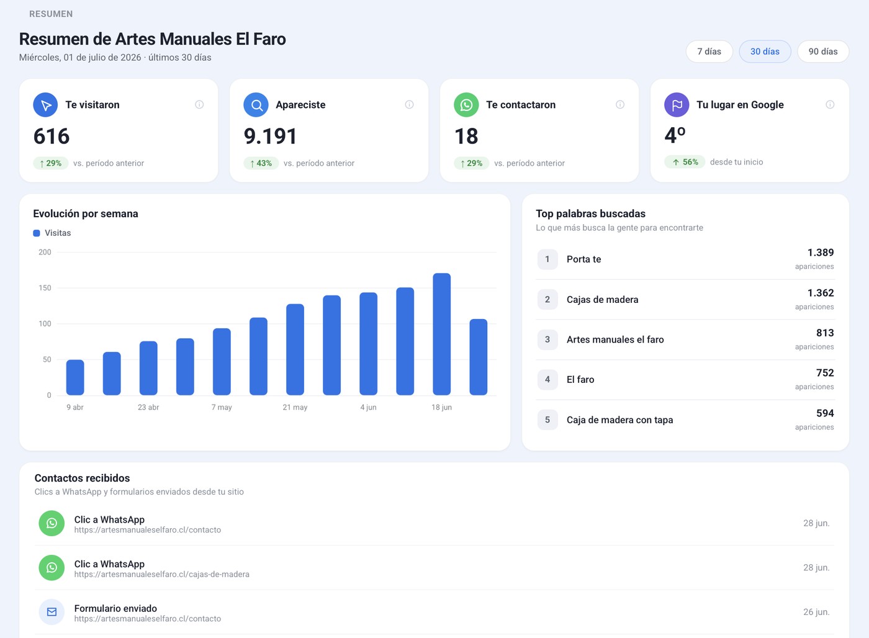Click rank badge 3 in keywords list
Viewport: 869px width, 638px height.
coord(547,339)
